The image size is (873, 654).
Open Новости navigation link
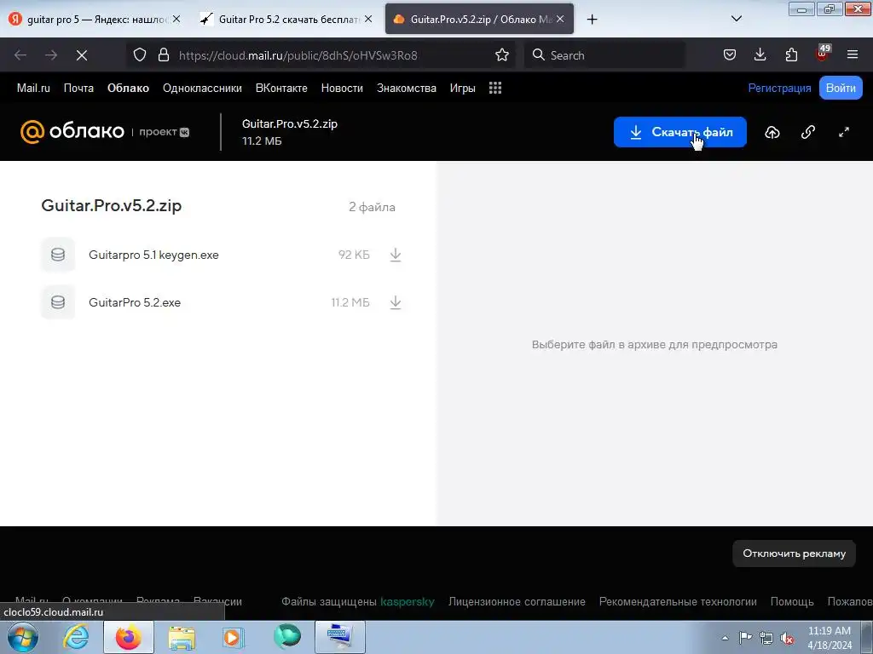pyautogui.click(x=342, y=88)
